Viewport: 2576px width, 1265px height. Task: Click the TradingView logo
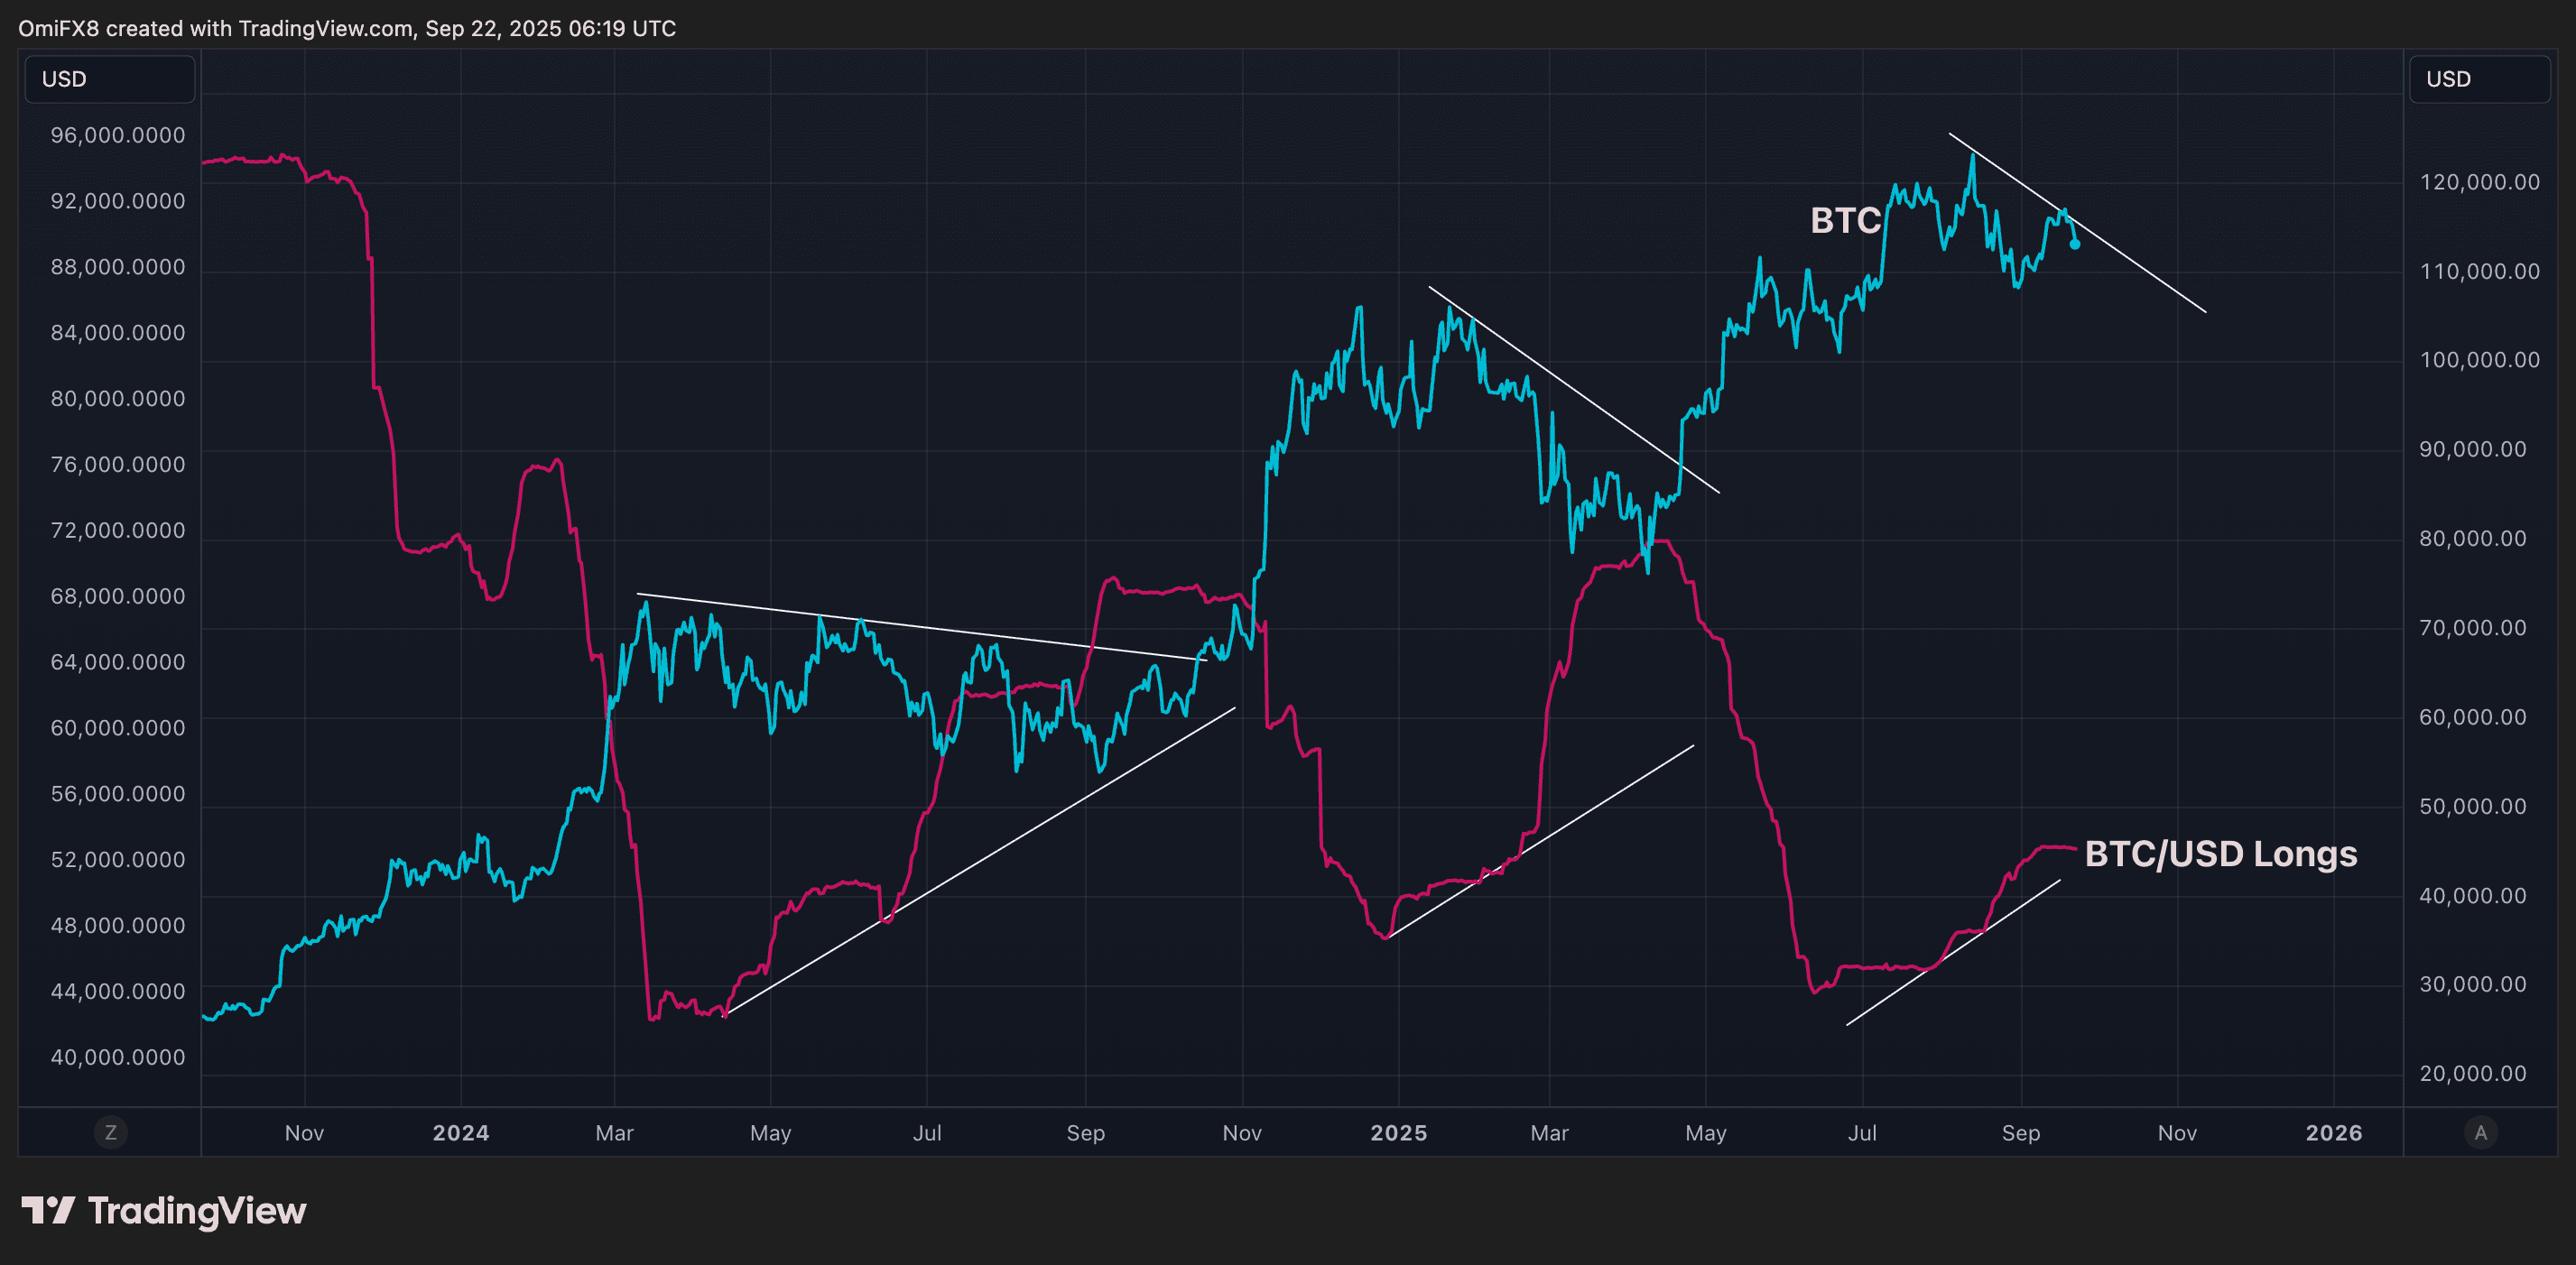point(165,1211)
